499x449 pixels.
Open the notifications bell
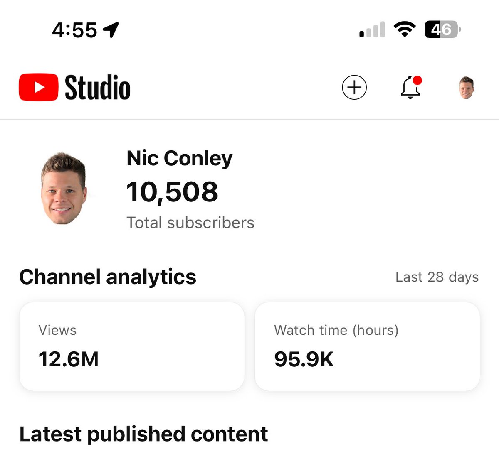pyautogui.click(x=411, y=88)
